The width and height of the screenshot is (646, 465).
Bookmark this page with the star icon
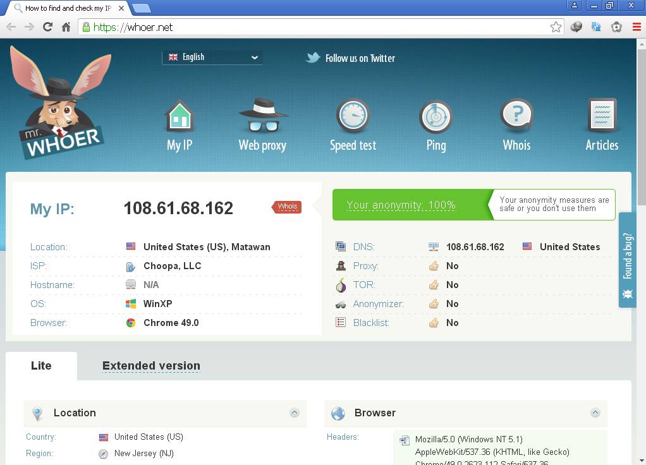point(556,27)
